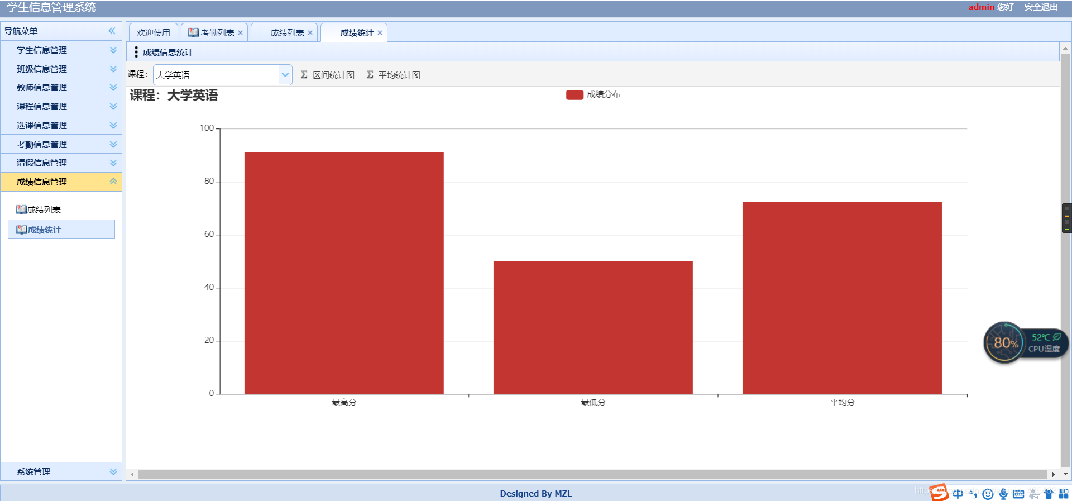Click the book icon beside 成绩统计

pyautogui.click(x=22, y=230)
